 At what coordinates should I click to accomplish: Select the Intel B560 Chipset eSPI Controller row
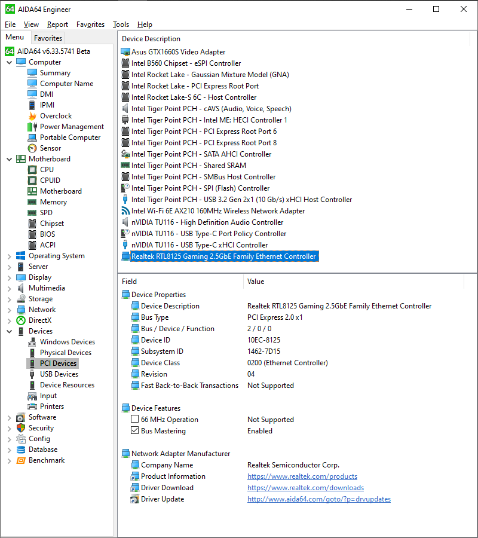point(186,63)
